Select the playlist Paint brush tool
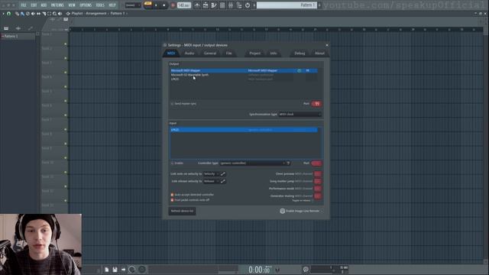The width and height of the screenshot is (489, 275). coord(22,14)
